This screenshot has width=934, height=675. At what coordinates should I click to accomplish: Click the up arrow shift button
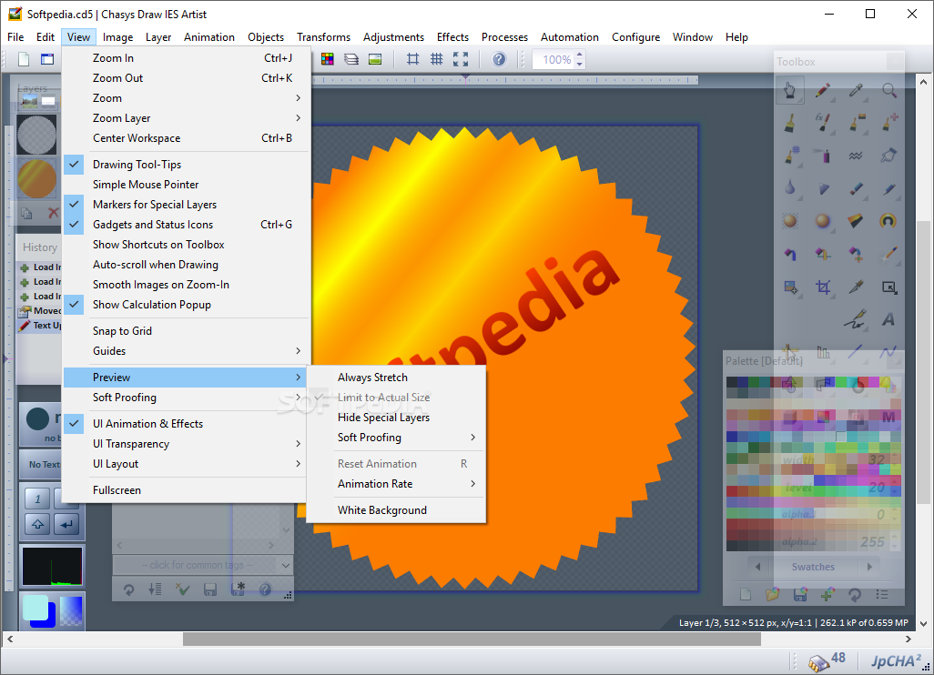[37, 524]
